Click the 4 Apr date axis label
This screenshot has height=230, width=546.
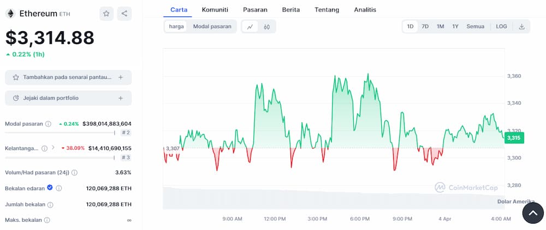(x=444, y=219)
